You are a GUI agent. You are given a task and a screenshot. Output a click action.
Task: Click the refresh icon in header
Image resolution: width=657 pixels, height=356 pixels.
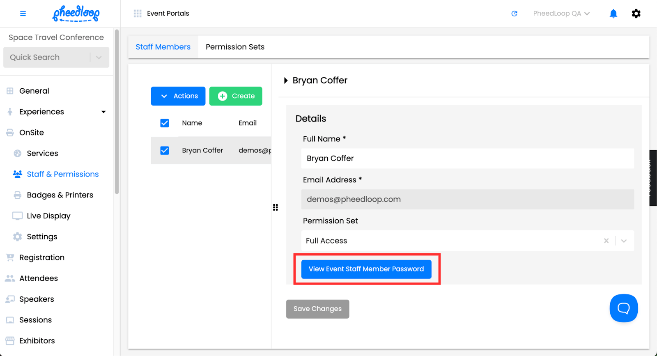tap(514, 14)
